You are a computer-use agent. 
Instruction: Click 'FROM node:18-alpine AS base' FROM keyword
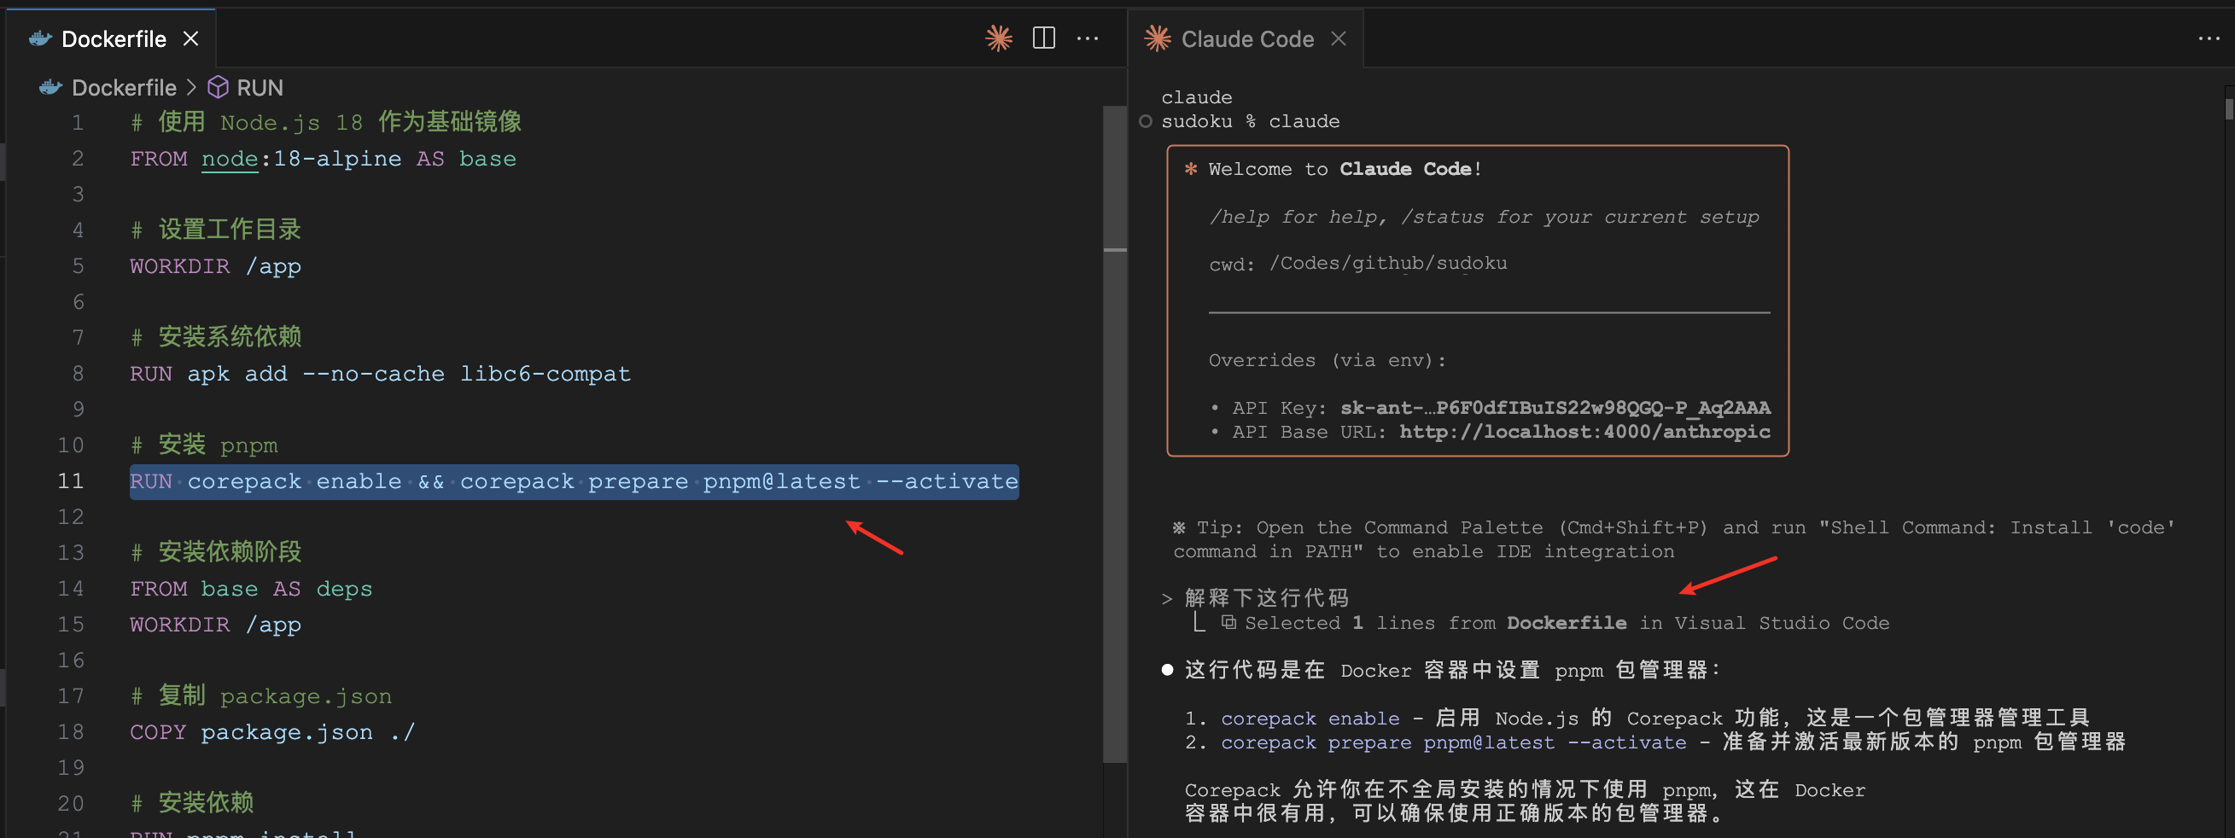click(x=158, y=159)
